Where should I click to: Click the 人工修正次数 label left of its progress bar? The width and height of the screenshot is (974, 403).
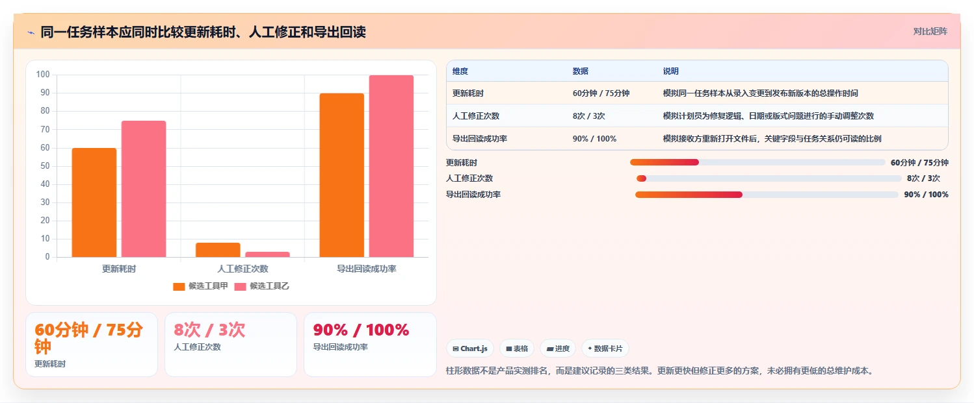(x=469, y=178)
